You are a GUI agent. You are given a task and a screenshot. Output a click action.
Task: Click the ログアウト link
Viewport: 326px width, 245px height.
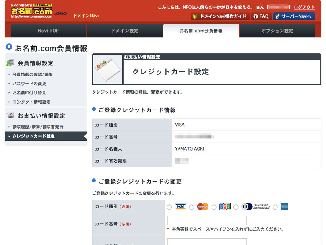pyautogui.click(x=304, y=7)
